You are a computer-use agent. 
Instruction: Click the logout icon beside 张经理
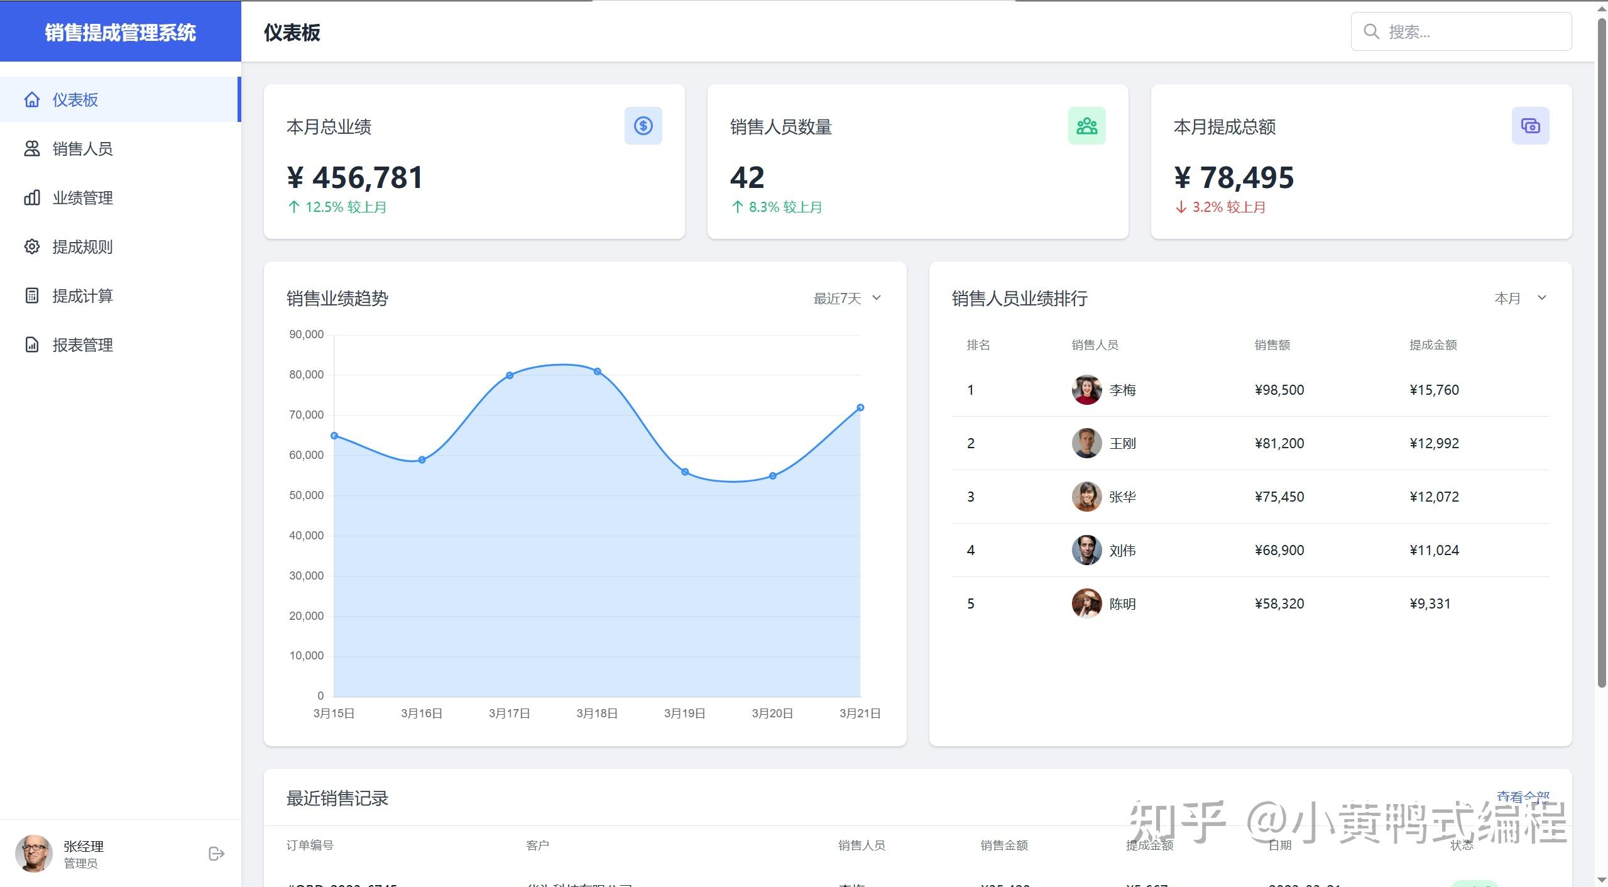click(216, 853)
